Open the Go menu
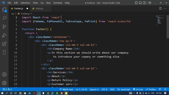The width and height of the screenshot is (169, 95). [42, 3]
